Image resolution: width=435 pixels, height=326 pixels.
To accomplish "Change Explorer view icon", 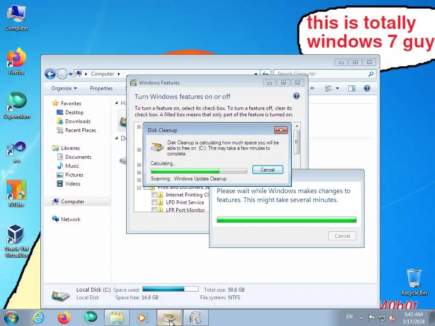I will pyautogui.click(x=328, y=88).
